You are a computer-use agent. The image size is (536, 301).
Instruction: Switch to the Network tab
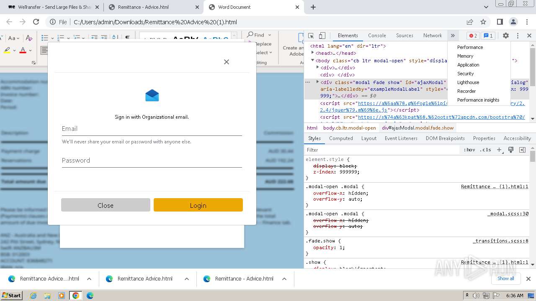point(433,36)
